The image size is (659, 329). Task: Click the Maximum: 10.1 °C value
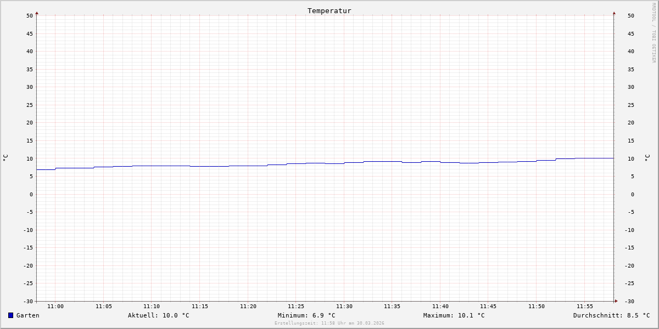[454, 315]
